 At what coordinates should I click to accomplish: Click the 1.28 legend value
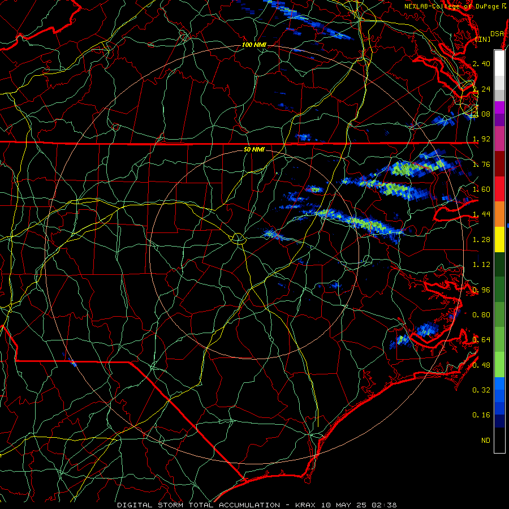pos(481,240)
